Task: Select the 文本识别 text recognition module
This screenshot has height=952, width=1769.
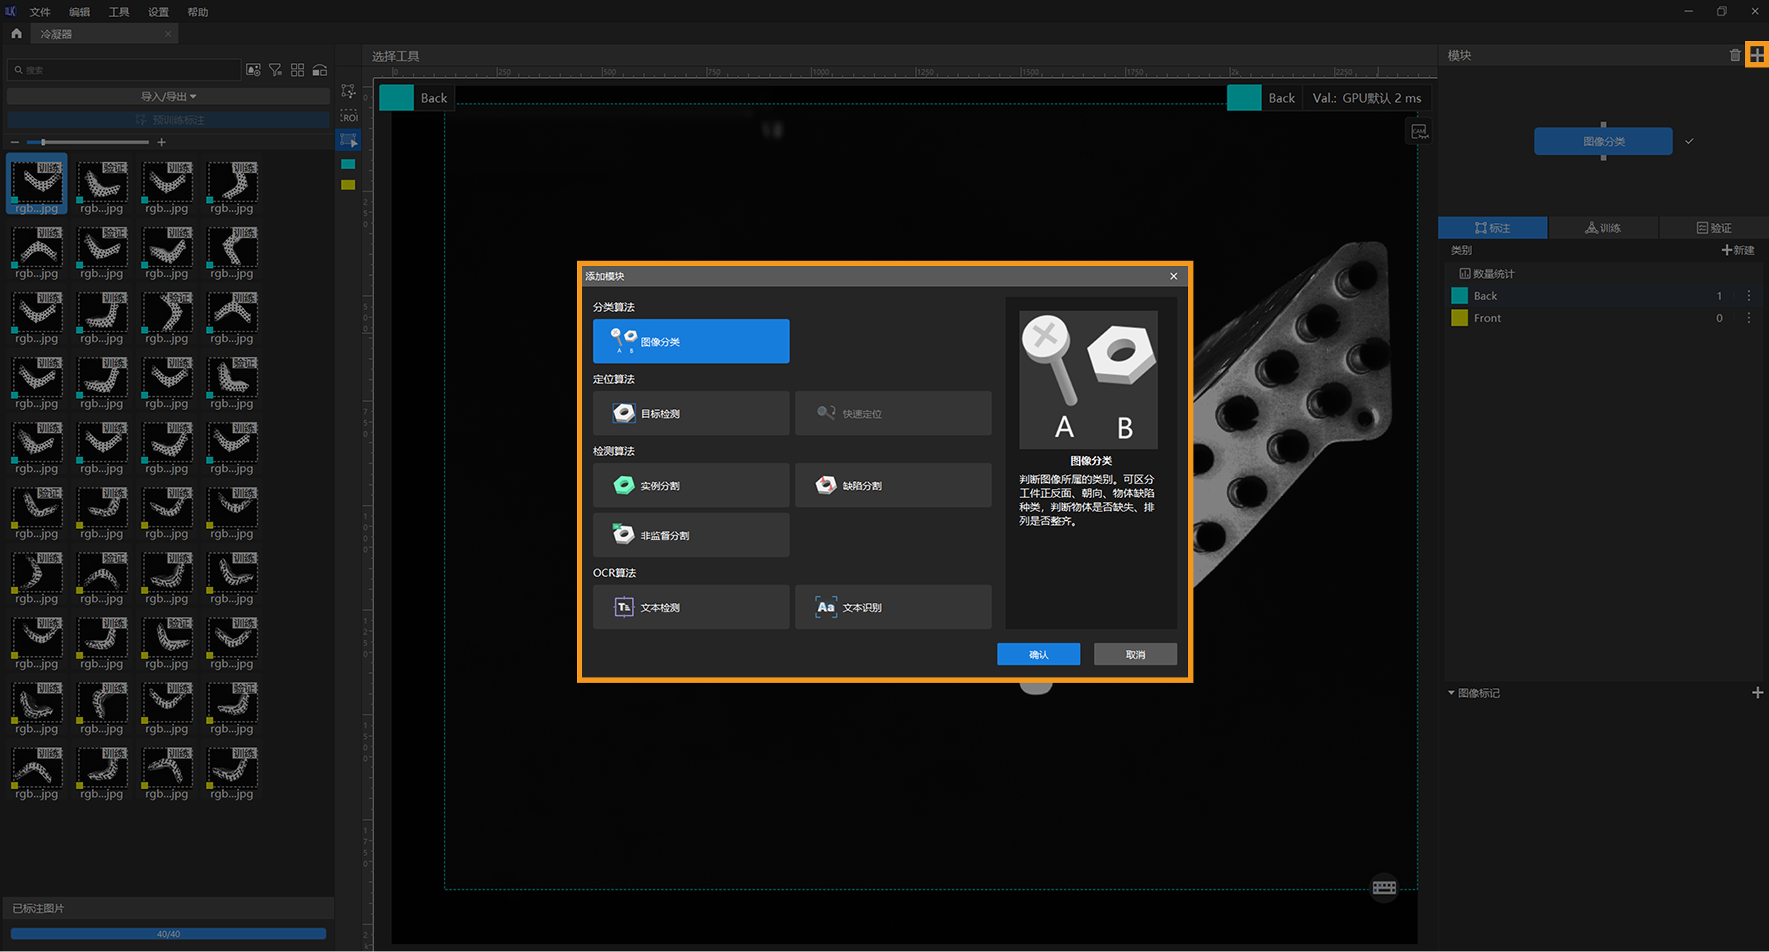Action: [892, 607]
